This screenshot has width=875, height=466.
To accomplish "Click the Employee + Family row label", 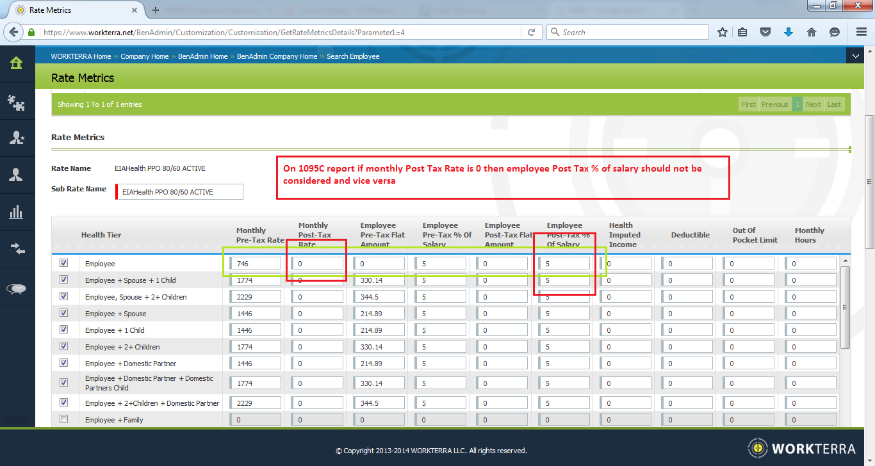I will coord(114,420).
